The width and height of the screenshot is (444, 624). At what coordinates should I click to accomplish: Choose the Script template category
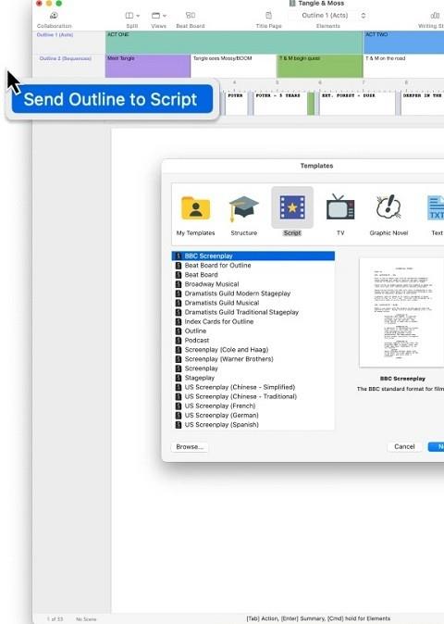pos(292,213)
